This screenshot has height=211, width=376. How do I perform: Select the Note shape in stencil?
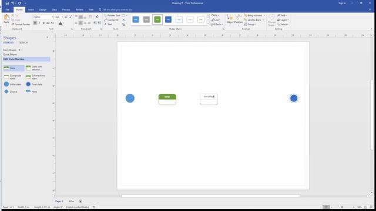point(31,91)
